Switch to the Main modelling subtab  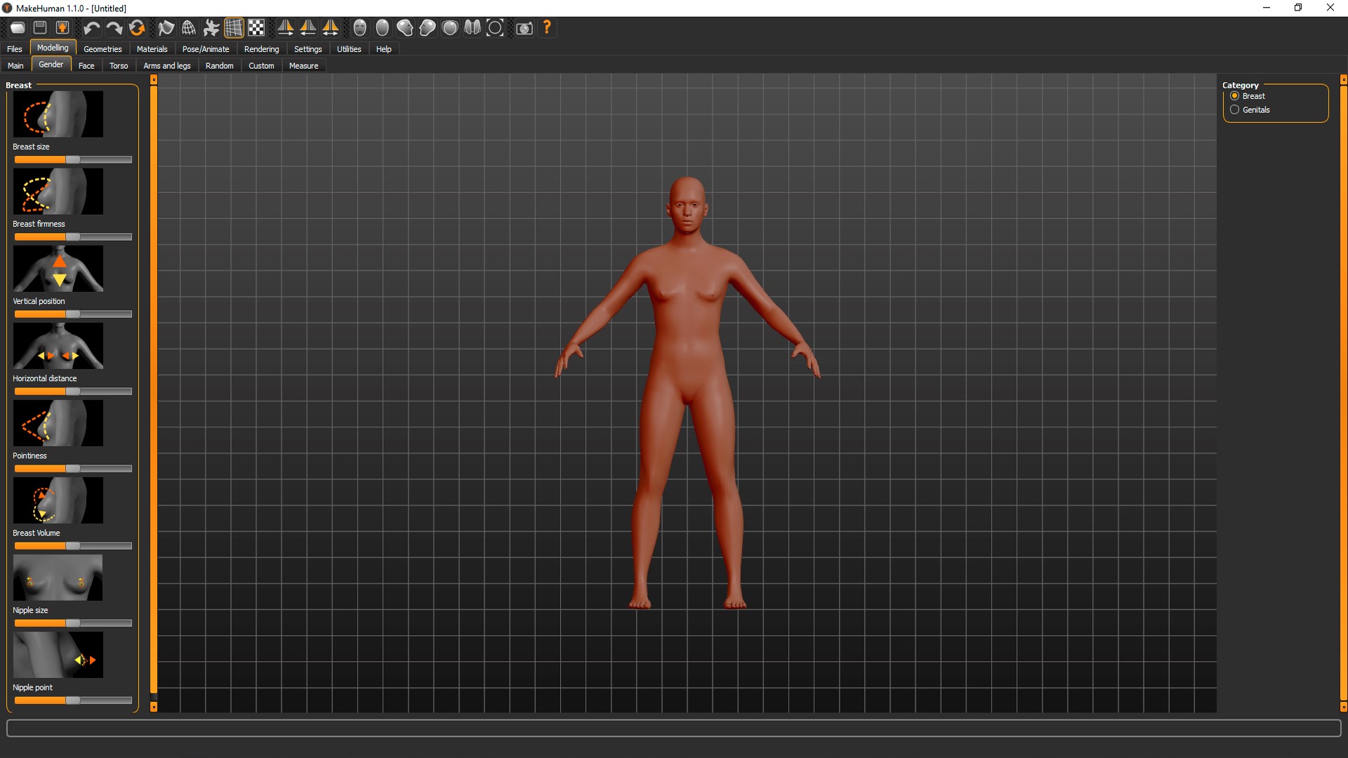pos(15,66)
